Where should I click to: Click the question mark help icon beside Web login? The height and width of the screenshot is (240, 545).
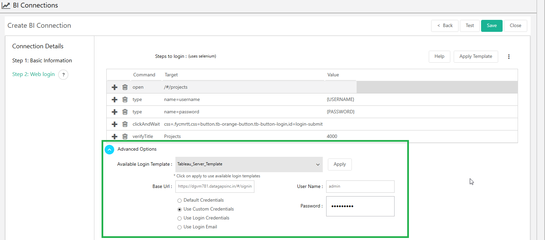[x=63, y=75]
